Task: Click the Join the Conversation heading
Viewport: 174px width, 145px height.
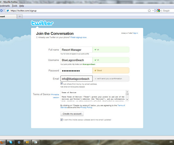Action: point(55,33)
